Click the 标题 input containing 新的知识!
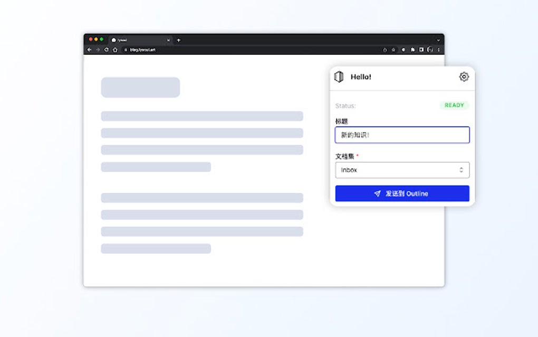The width and height of the screenshot is (538, 337). click(x=402, y=135)
